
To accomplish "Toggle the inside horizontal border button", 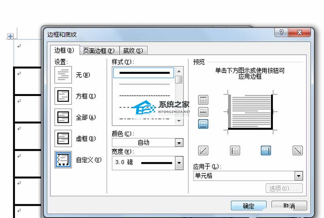I will [x=203, y=112].
